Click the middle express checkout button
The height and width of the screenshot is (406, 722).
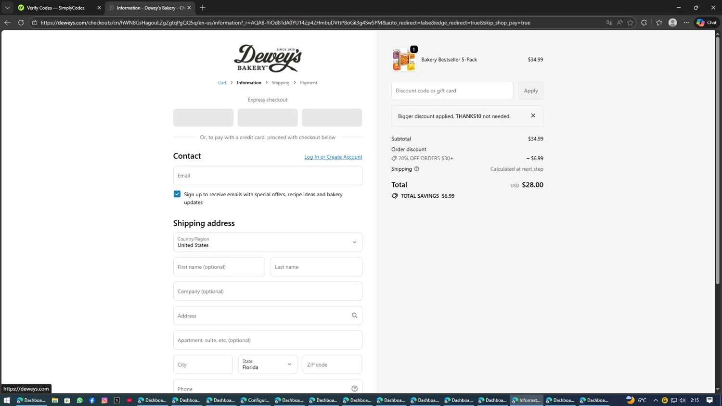tap(268, 117)
